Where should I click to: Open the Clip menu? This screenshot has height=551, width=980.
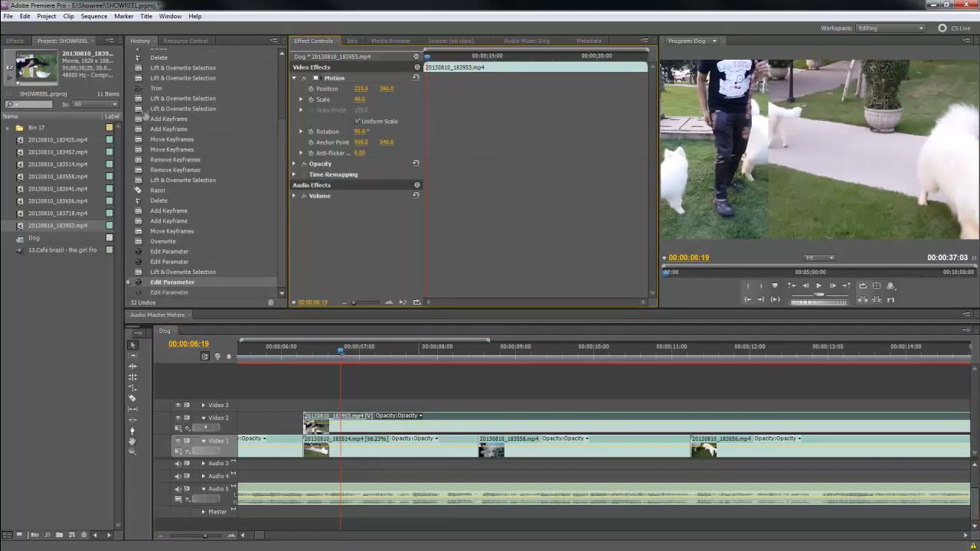(68, 16)
